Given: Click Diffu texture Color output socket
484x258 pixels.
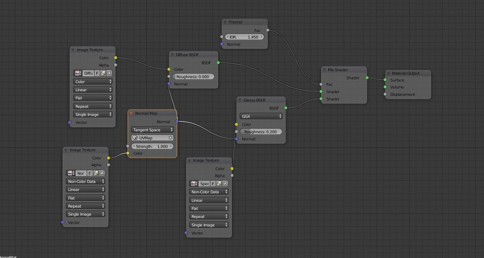Looking at the screenshot, I should 115,58.
